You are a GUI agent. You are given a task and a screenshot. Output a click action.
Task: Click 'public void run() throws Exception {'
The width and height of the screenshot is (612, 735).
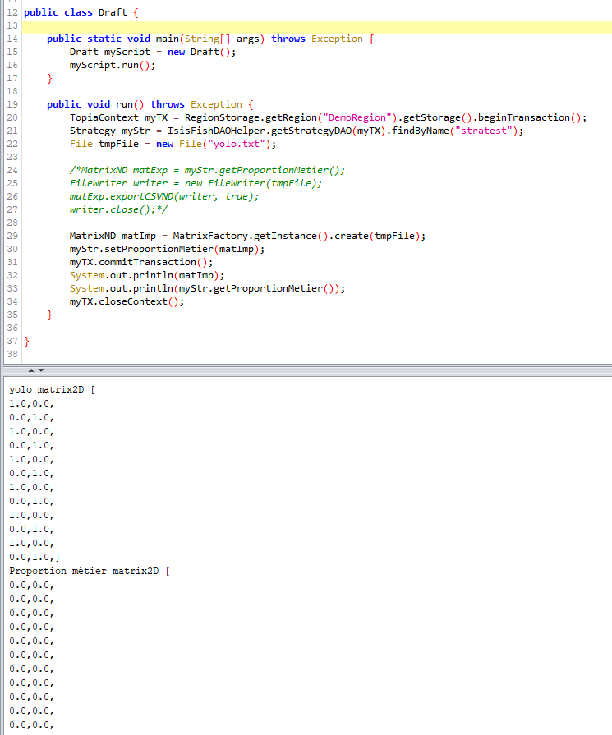point(150,104)
